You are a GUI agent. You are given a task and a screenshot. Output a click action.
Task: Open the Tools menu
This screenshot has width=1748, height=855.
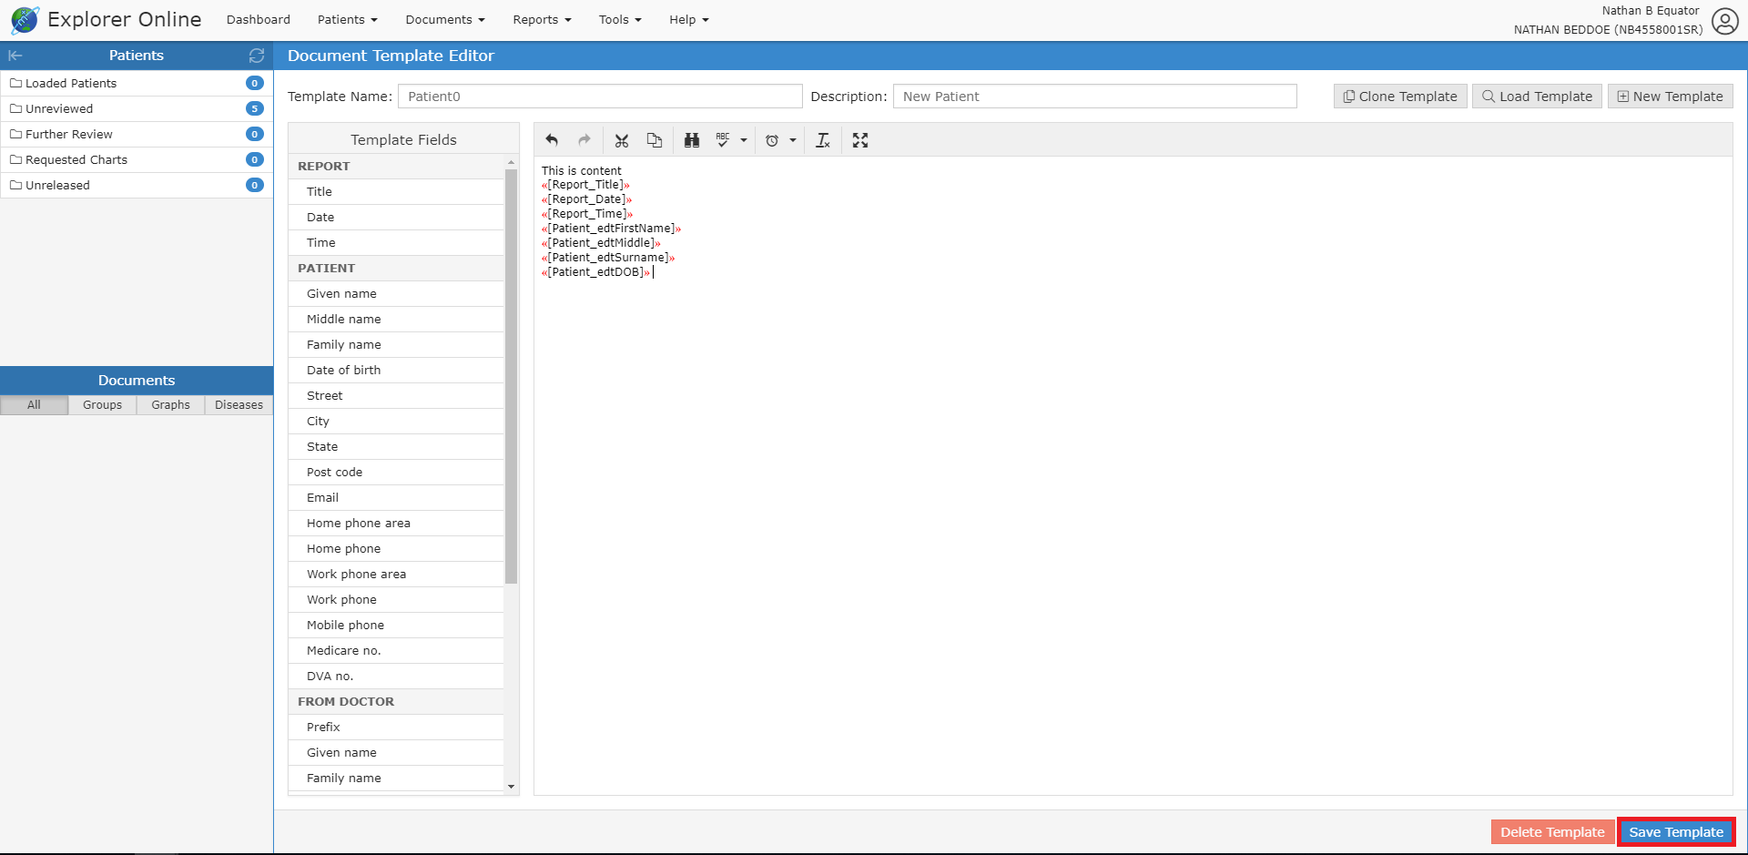click(620, 19)
